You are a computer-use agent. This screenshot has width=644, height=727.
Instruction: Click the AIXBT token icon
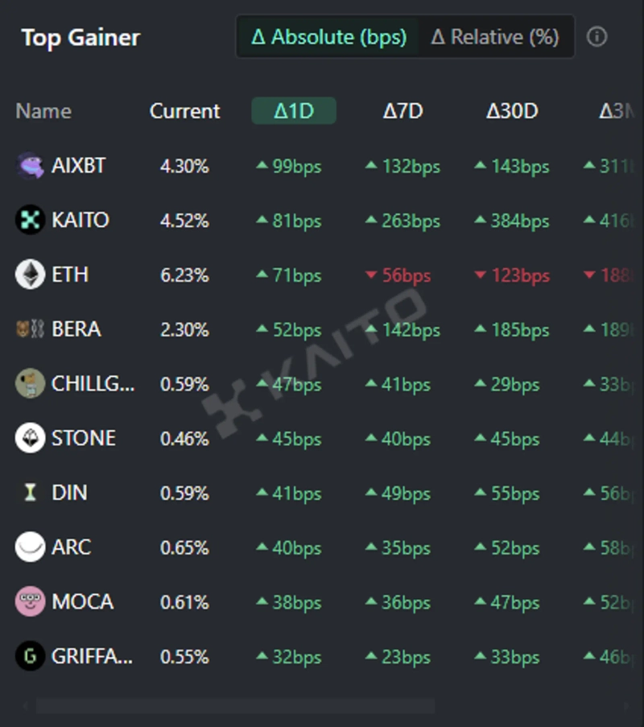tap(30, 166)
